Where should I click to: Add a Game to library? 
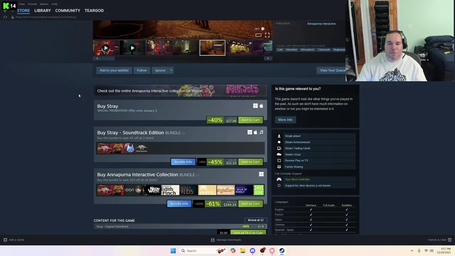point(14,240)
